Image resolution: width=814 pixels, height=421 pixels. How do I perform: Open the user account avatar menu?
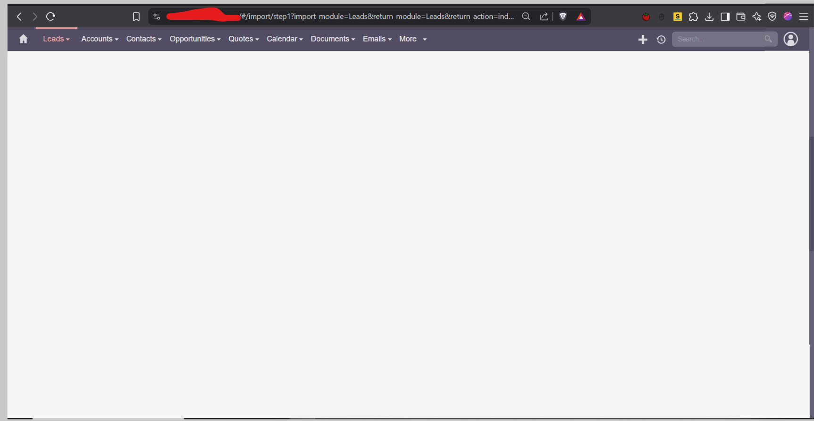[x=791, y=39]
